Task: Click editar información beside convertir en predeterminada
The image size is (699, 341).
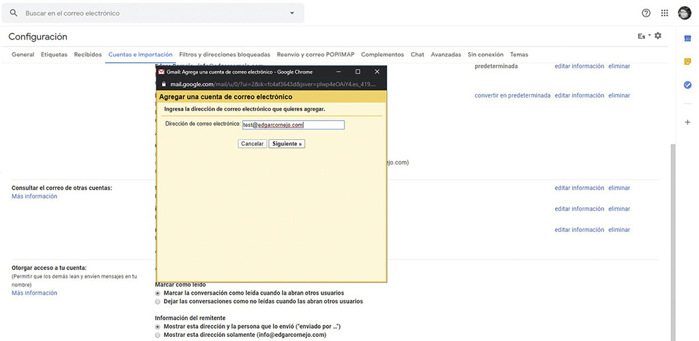Action: click(580, 95)
